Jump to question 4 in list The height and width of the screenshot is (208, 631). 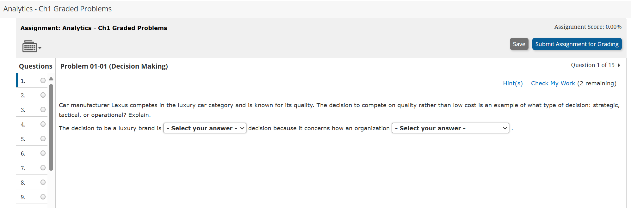pos(23,125)
